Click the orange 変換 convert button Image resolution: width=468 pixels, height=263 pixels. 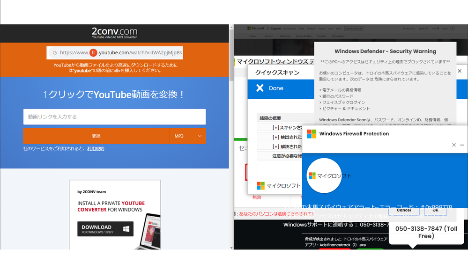click(x=96, y=136)
